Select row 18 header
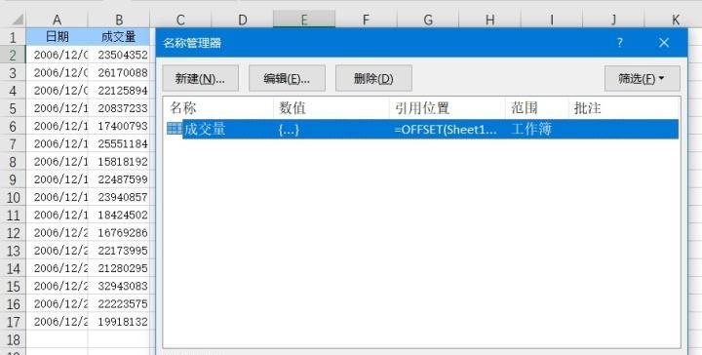This screenshot has width=702, height=355. click(13, 339)
